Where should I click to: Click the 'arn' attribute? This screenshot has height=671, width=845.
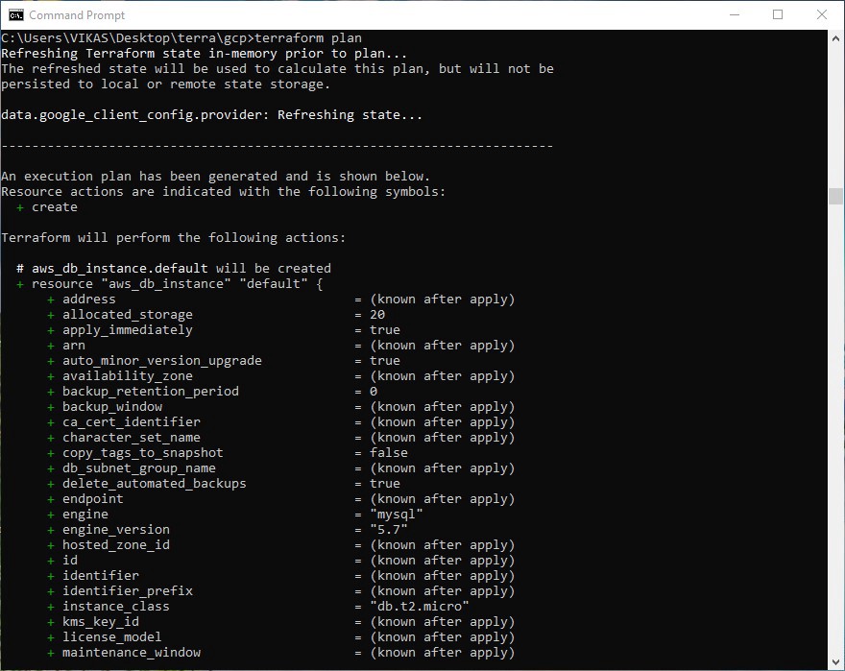click(74, 346)
